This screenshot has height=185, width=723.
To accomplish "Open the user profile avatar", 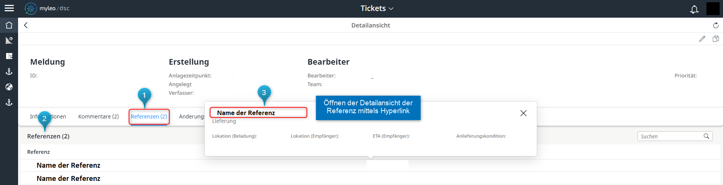I will [713, 9].
